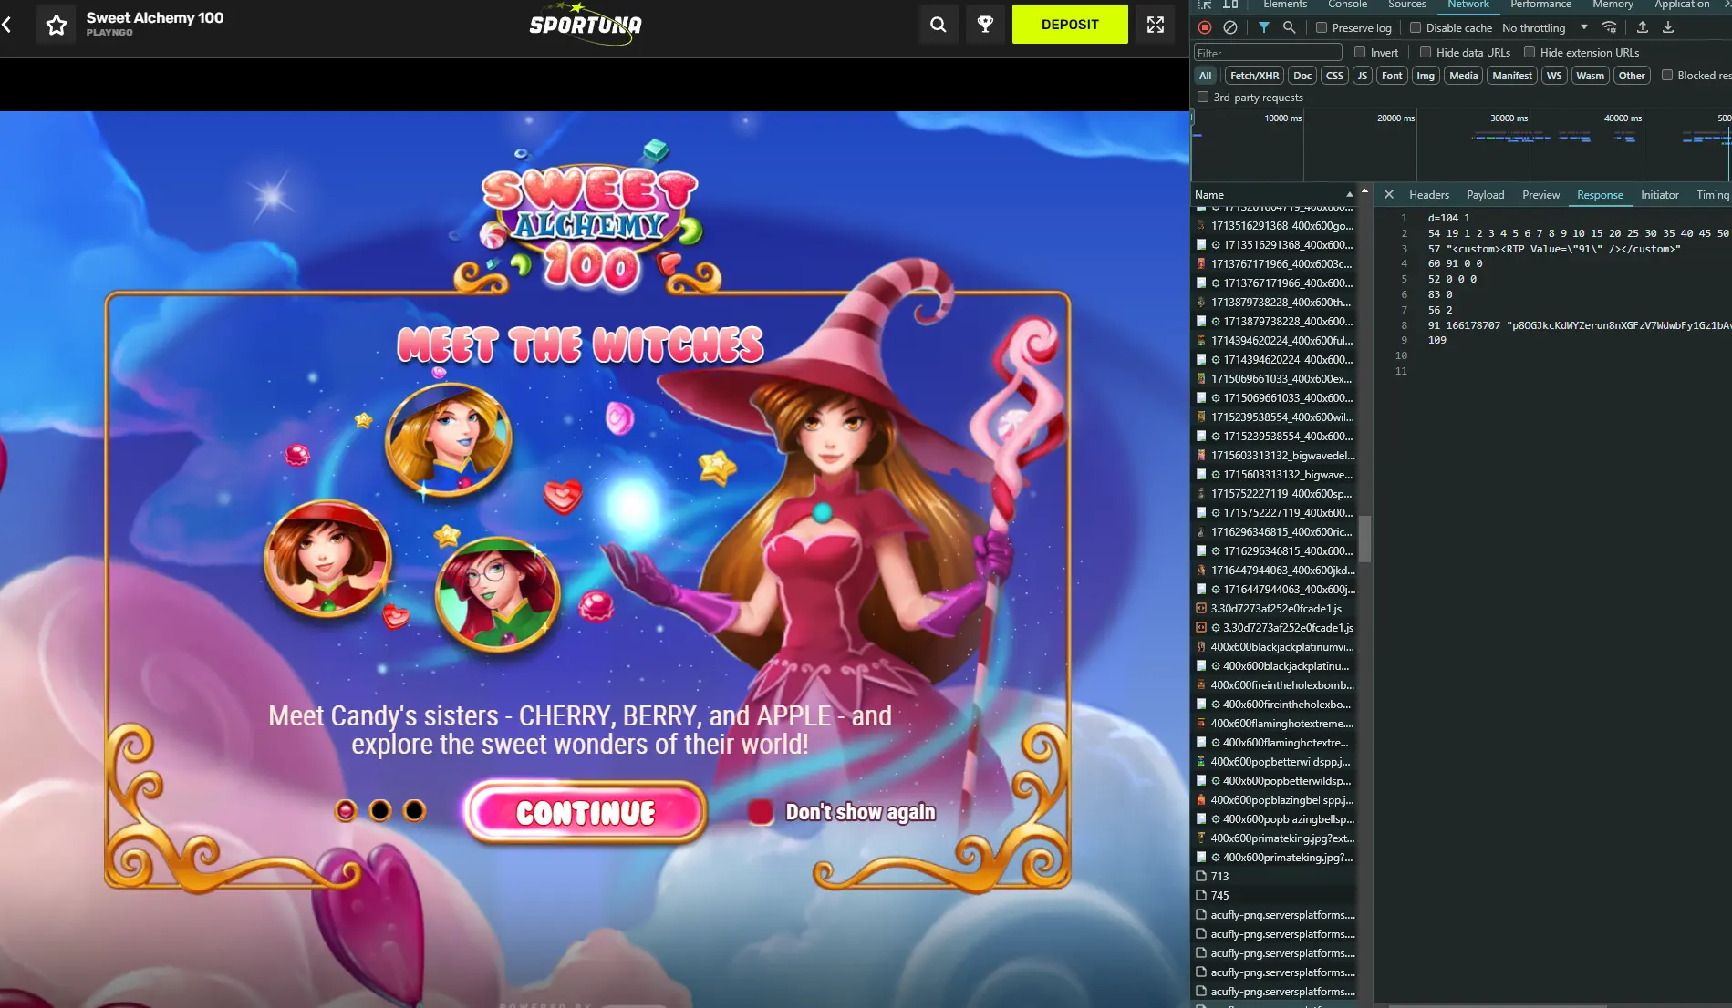Viewport: 1732px width, 1008px height.
Task: Switch to the Elements tab
Action: click(1284, 5)
